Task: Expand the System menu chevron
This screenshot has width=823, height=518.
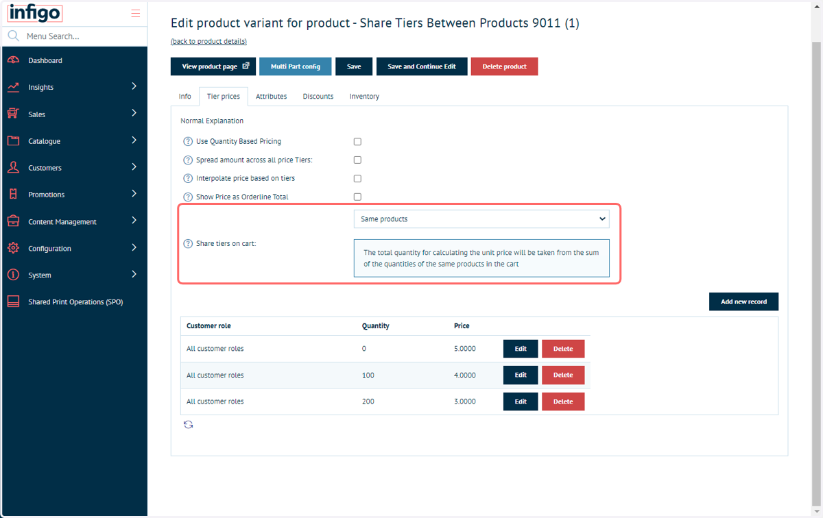Action: pos(134,274)
